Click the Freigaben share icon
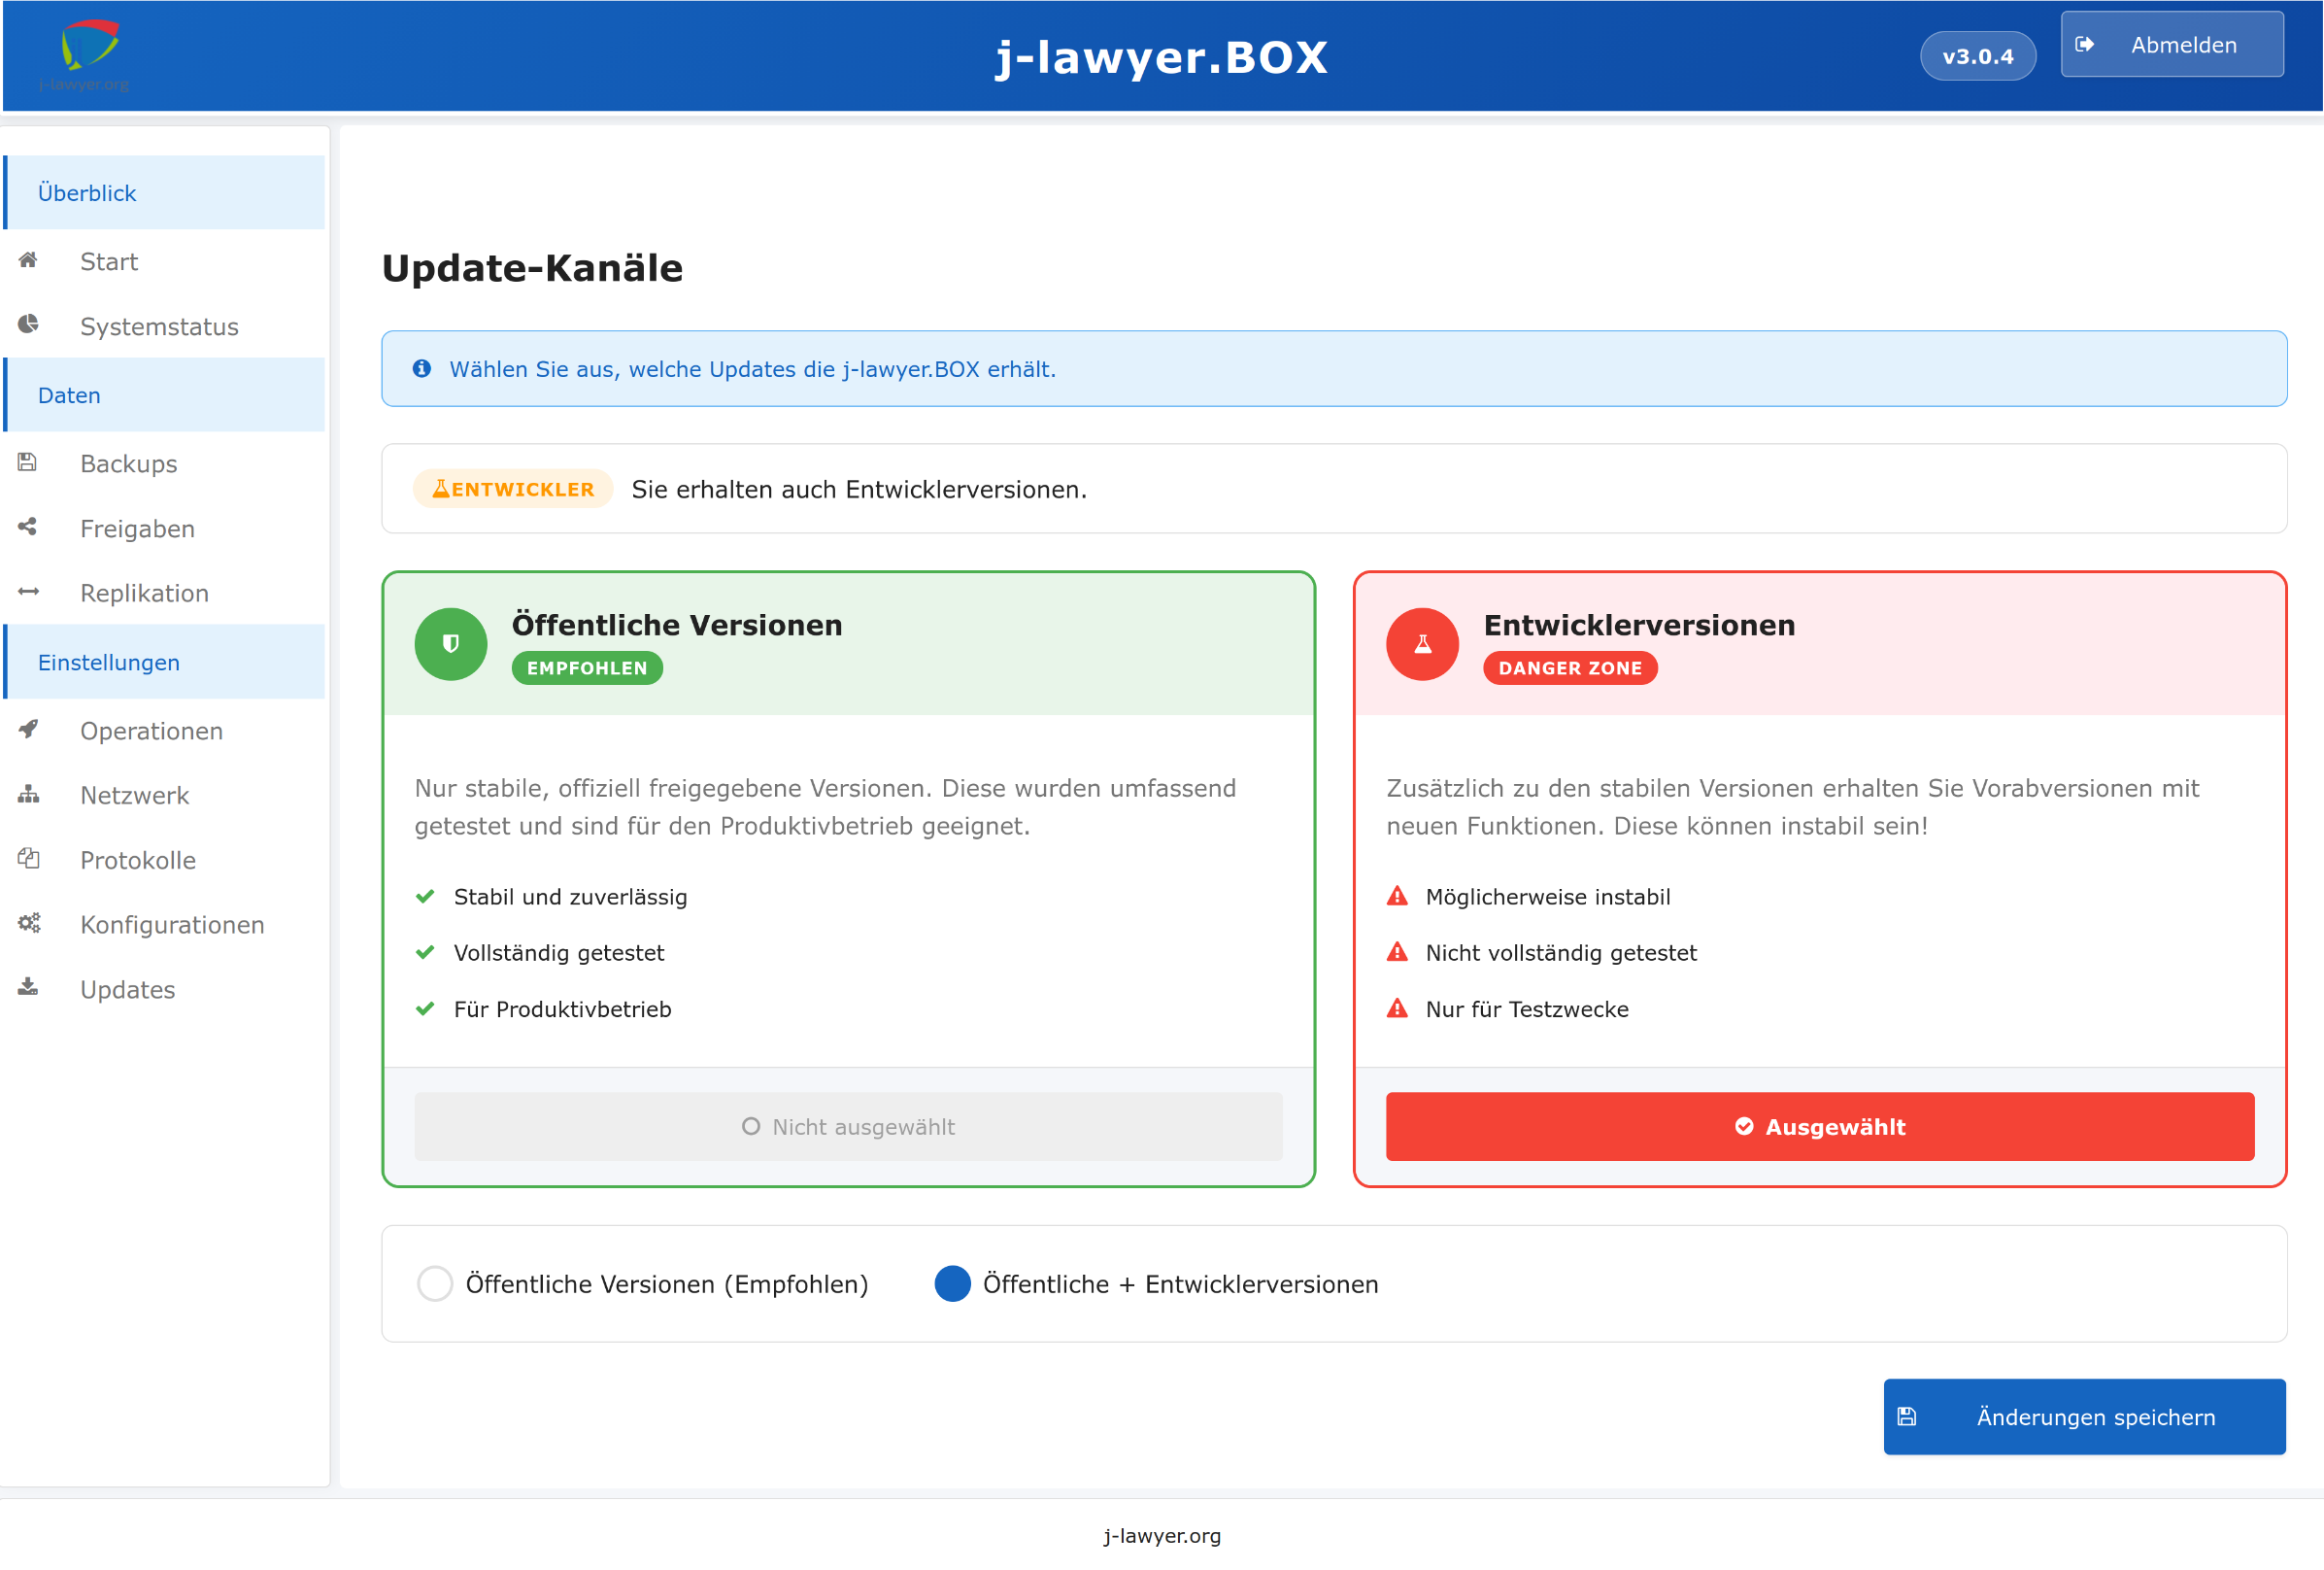The height and width of the screenshot is (1570, 2324). (x=28, y=528)
